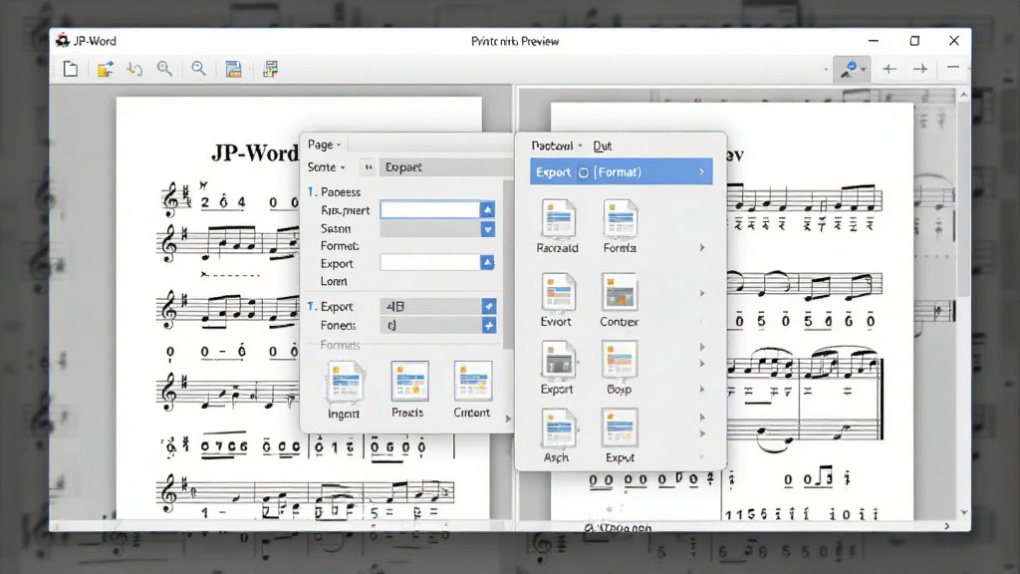
Task: Click the small button left of 'Eopart' field
Action: 369,167
